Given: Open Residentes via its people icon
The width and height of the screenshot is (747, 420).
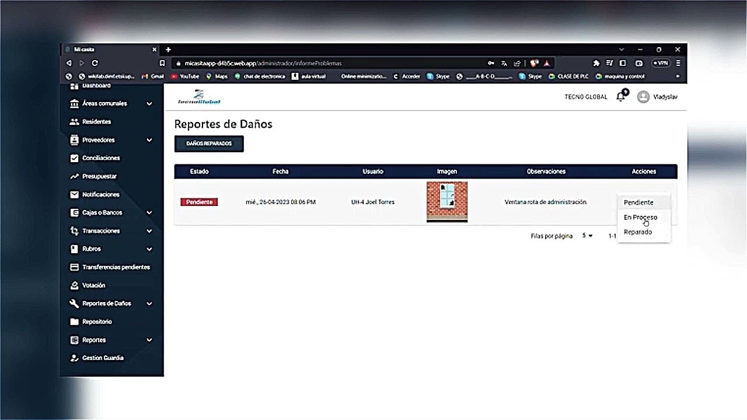Looking at the screenshot, I should point(74,121).
